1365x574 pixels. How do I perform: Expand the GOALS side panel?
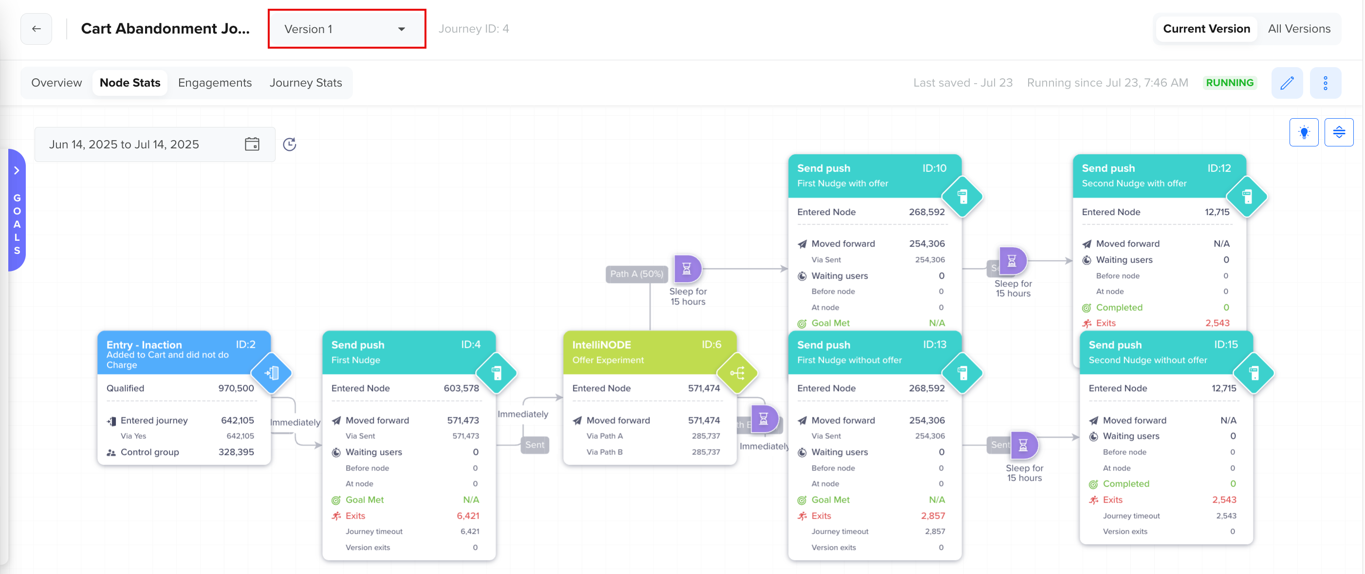point(17,171)
